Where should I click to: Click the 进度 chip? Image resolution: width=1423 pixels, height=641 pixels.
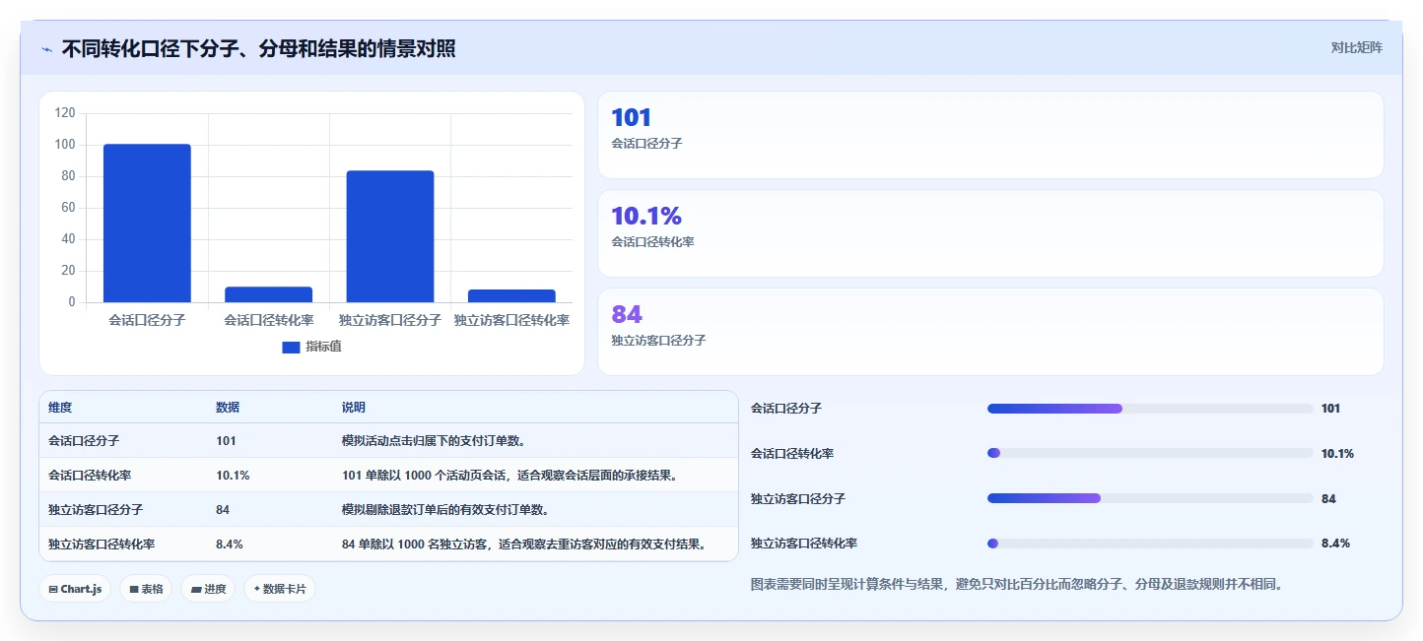point(208,589)
